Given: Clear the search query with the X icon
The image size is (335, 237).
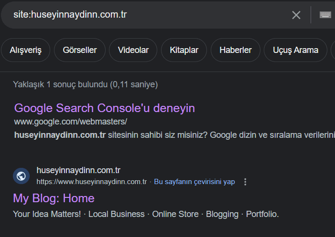Looking at the screenshot, I should click(x=296, y=15).
